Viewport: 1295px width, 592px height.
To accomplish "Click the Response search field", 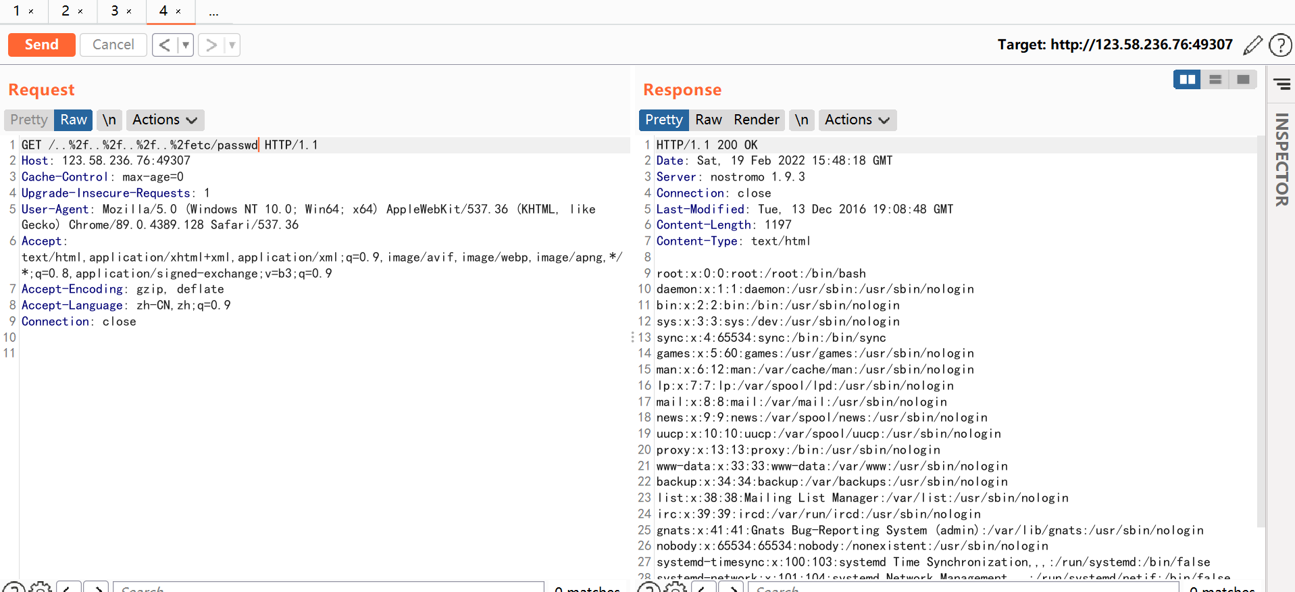I will pyautogui.click(x=963, y=587).
